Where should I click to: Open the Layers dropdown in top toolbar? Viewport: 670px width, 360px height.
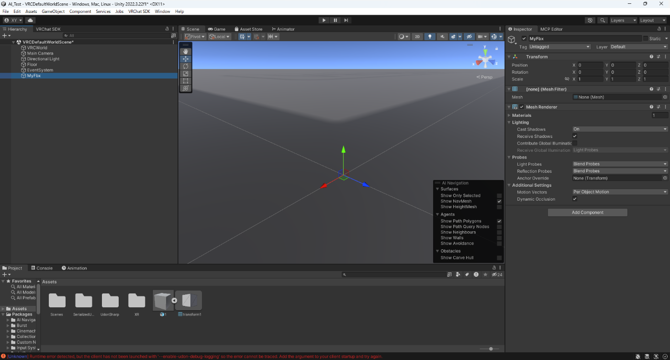point(623,20)
